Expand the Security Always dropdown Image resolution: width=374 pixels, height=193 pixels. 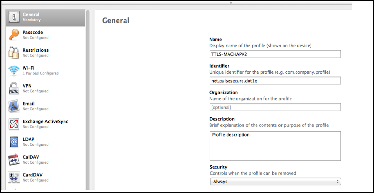point(275,182)
